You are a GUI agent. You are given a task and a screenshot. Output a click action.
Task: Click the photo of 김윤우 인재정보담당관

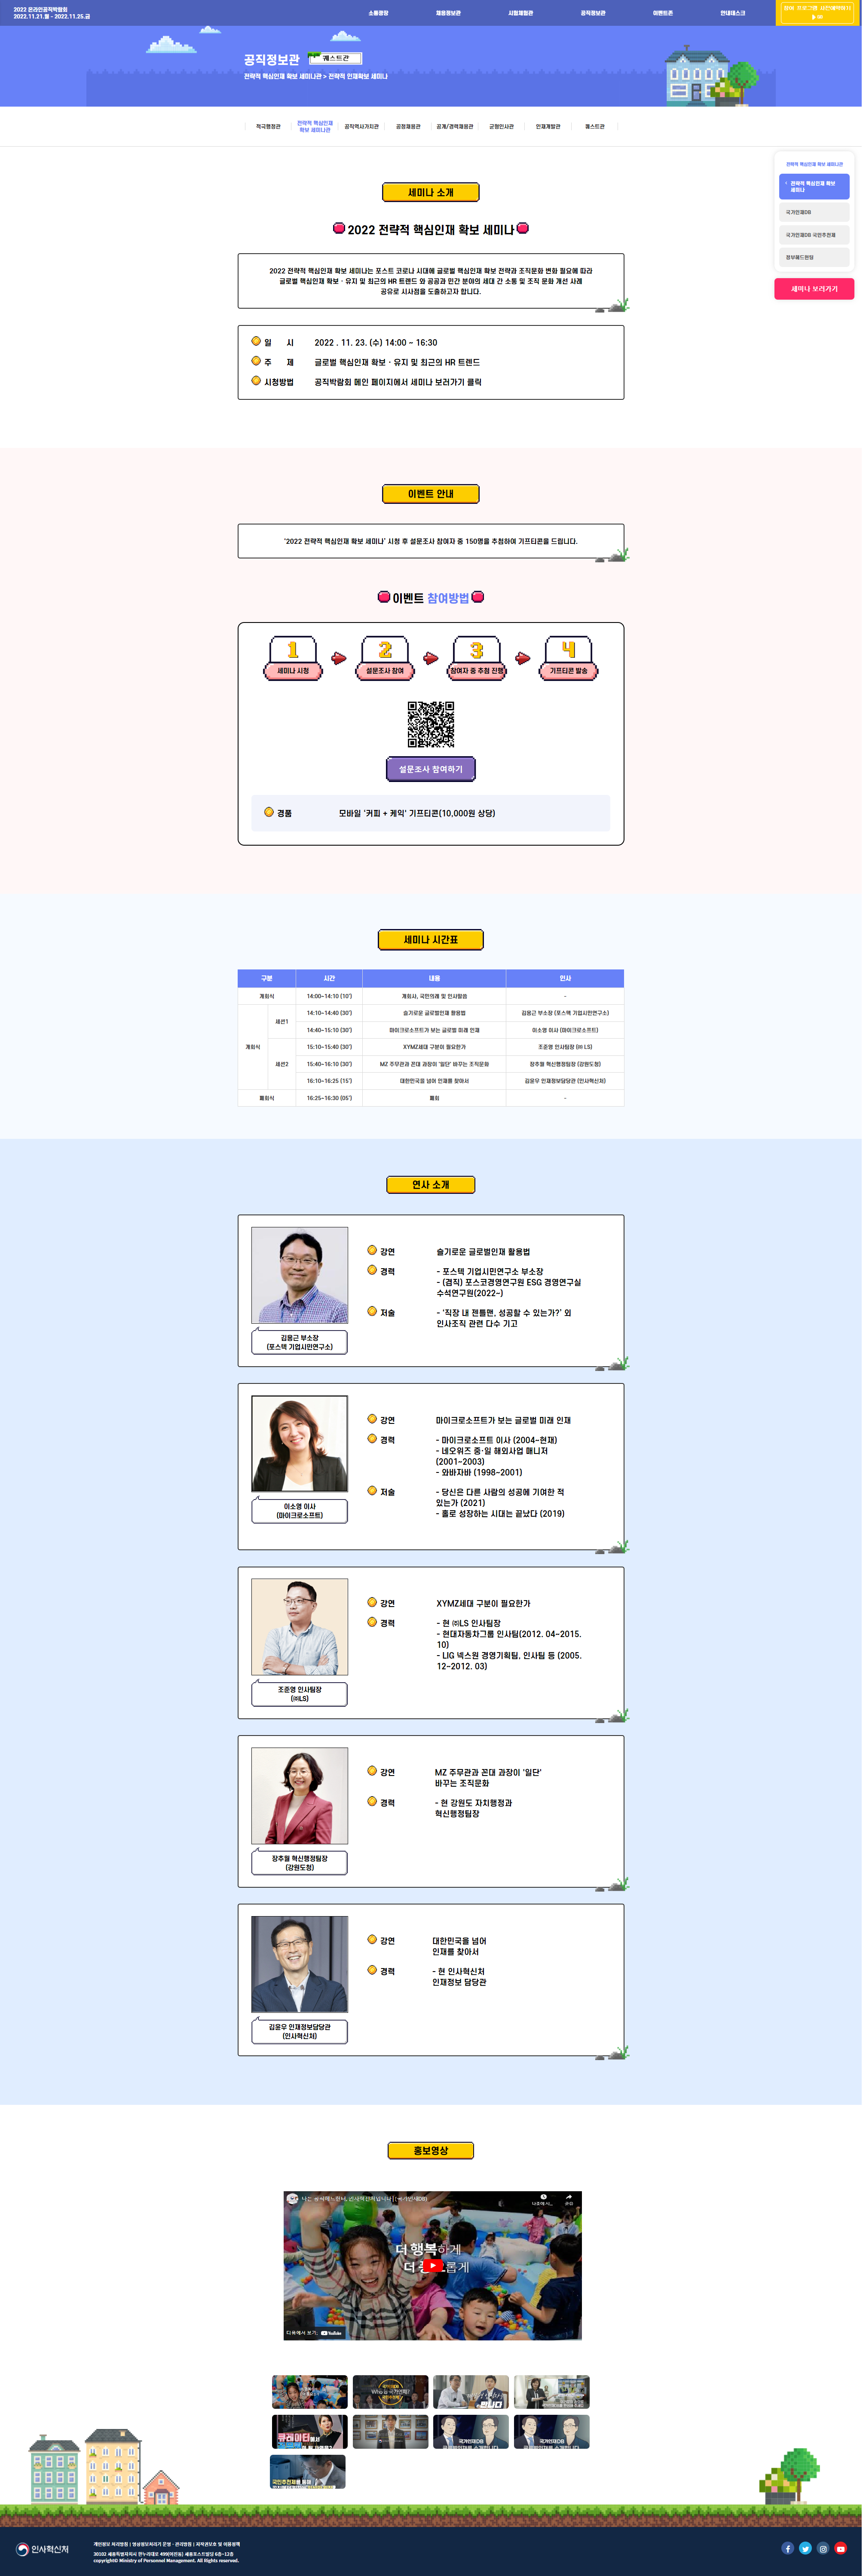coord(300,1964)
